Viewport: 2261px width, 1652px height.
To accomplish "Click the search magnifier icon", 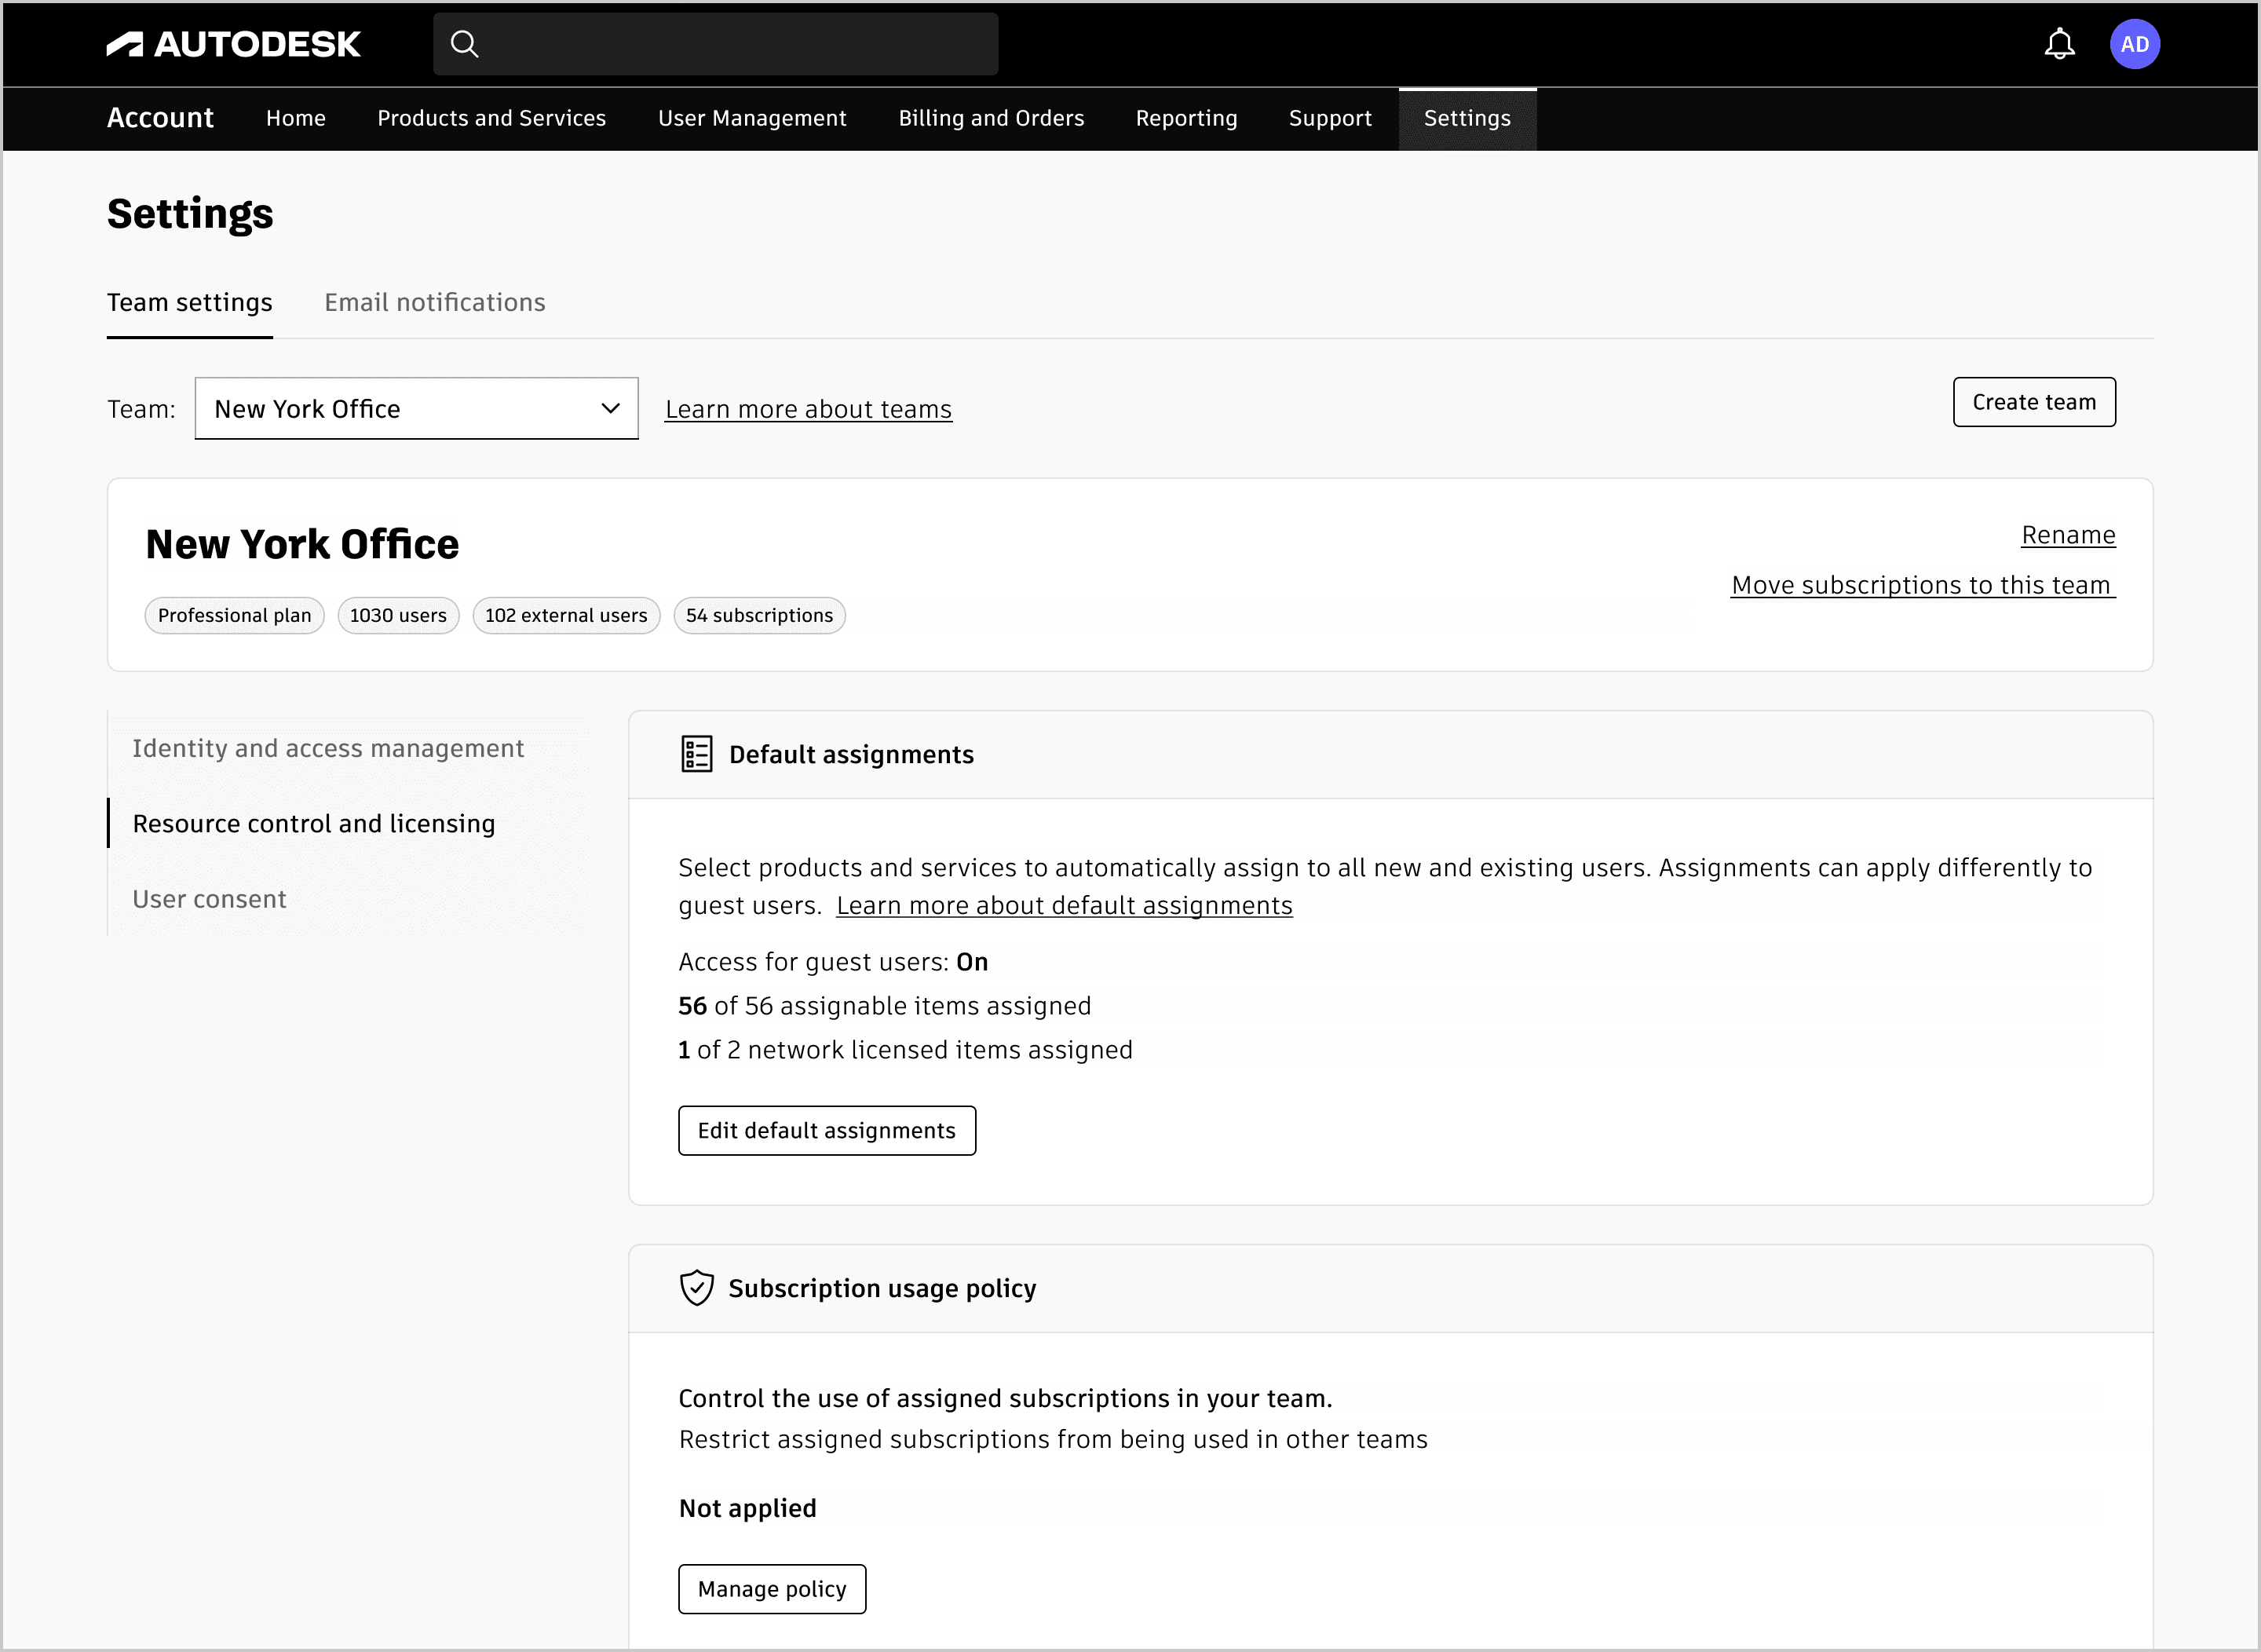I will (464, 44).
